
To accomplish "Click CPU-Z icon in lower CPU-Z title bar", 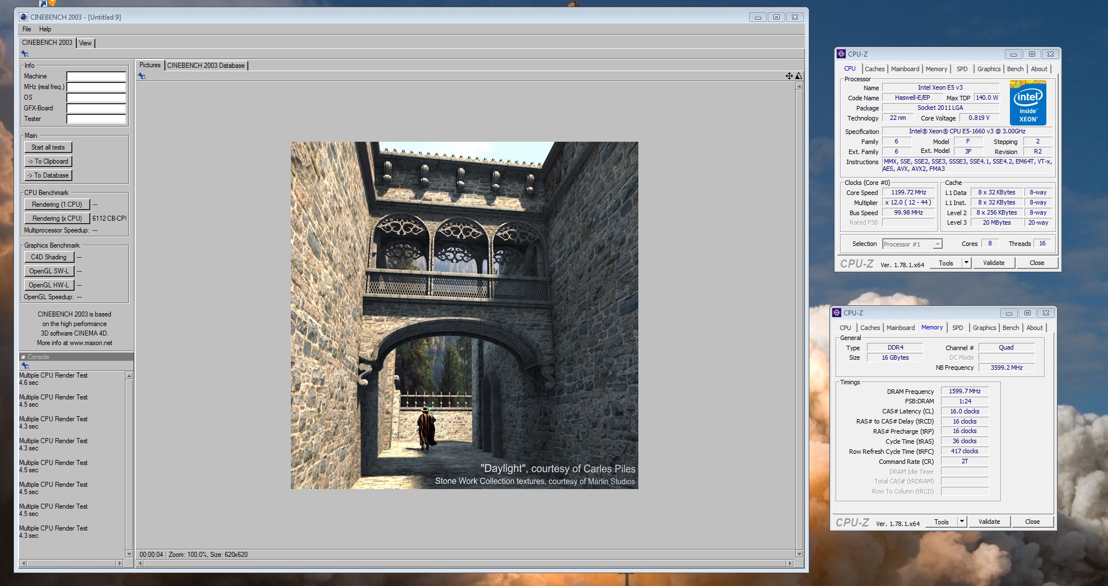I will pyautogui.click(x=837, y=313).
